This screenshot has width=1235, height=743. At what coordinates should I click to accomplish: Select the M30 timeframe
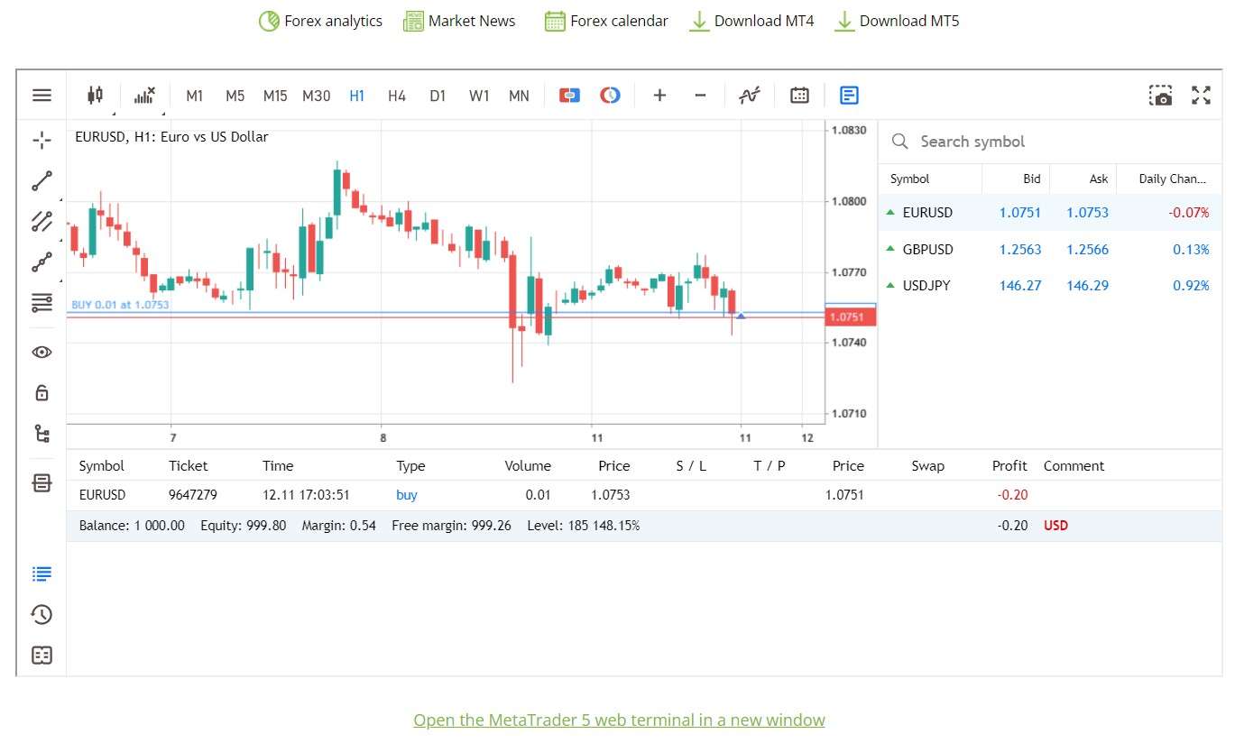[x=316, y=96]
